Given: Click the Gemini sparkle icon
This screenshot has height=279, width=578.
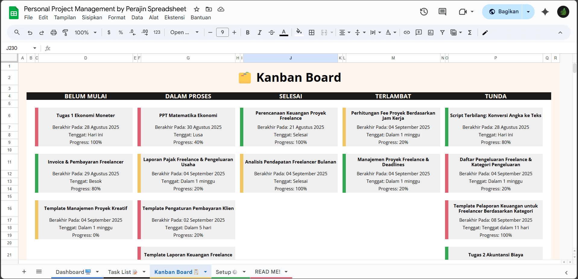Looking at the screenshot, I should click(545, 12).
